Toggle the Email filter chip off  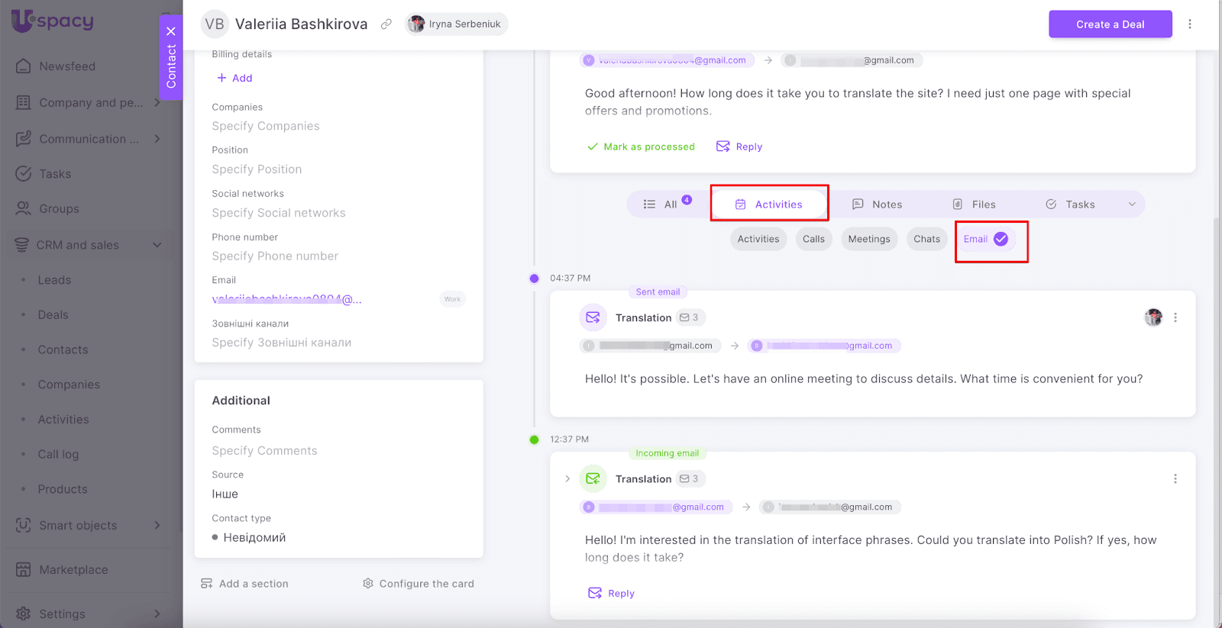(x=985, y=239)
